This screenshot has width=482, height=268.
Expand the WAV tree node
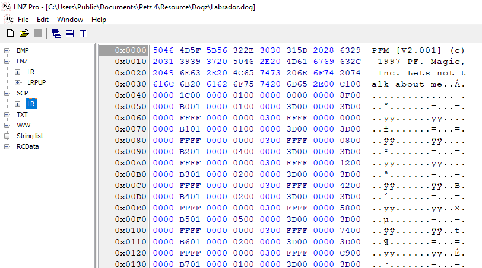(x=7, y=125)
